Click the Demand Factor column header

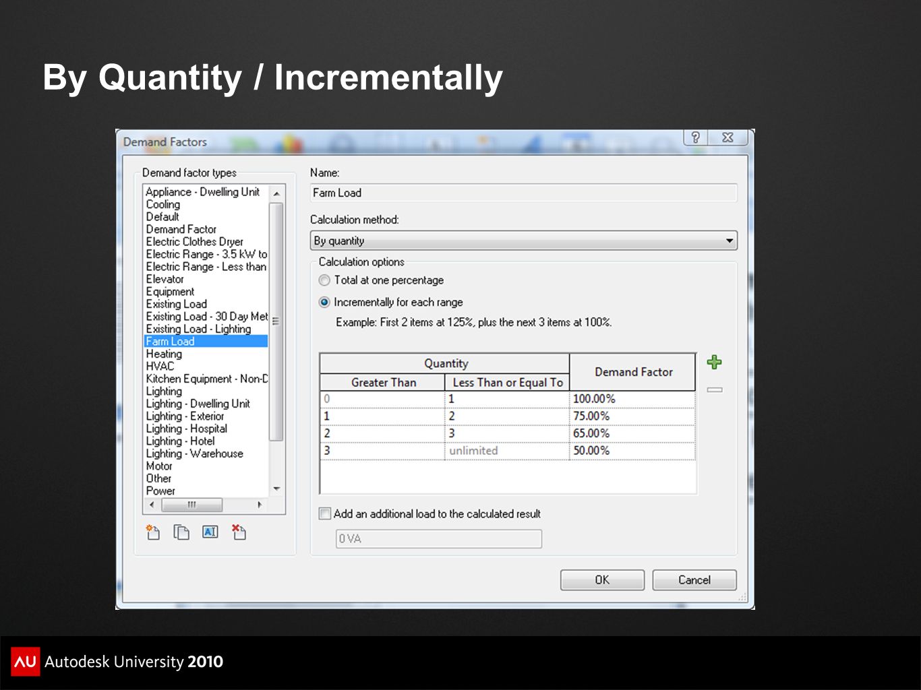point(633,372)
